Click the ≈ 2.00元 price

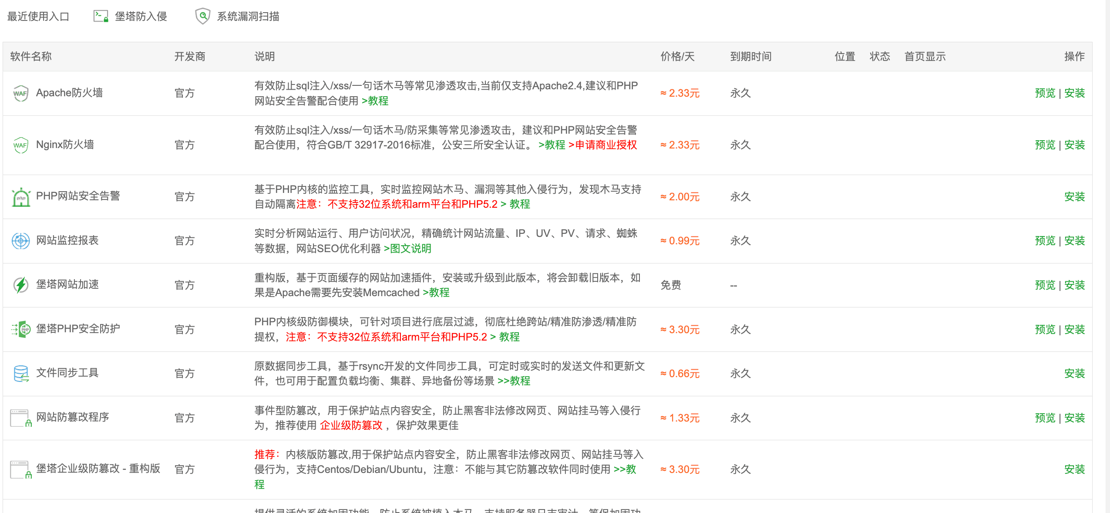tap(680, 197)
